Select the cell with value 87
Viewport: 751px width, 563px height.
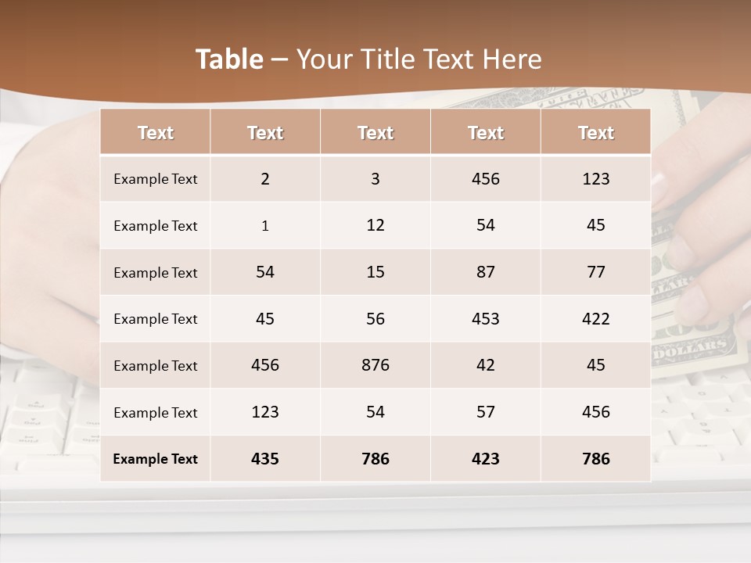click(x=485, y=272)
